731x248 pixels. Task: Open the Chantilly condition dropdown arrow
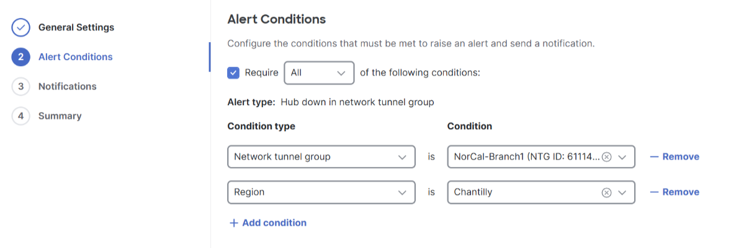622,192
